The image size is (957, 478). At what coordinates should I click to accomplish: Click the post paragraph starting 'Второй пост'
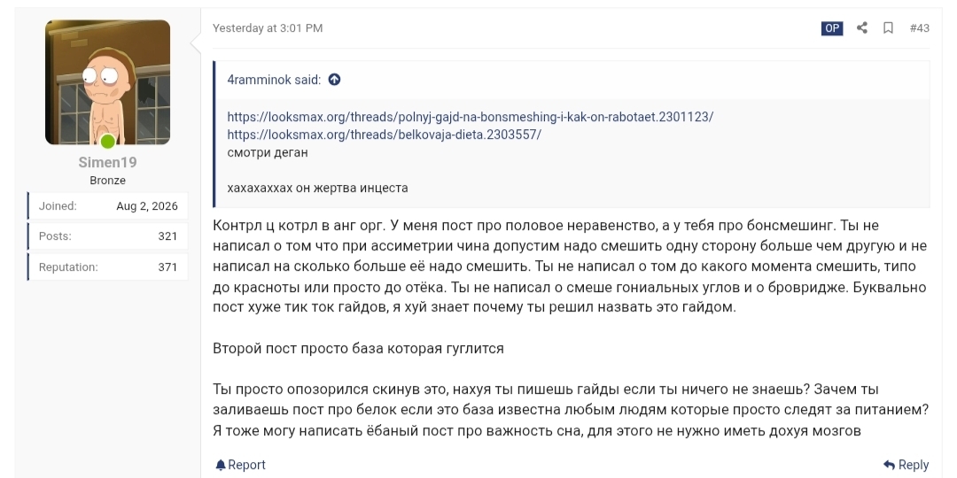[x=358, y=349]
